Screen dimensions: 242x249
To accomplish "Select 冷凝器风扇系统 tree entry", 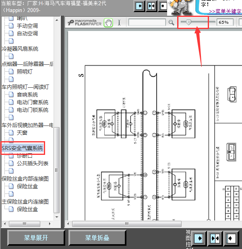I will (x=20, y=49).
